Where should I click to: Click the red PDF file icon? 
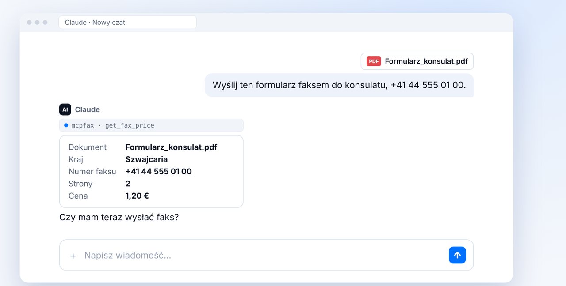coord(374,61)
